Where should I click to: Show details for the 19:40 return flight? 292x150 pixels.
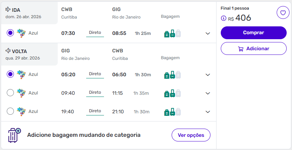coord(208,112)
